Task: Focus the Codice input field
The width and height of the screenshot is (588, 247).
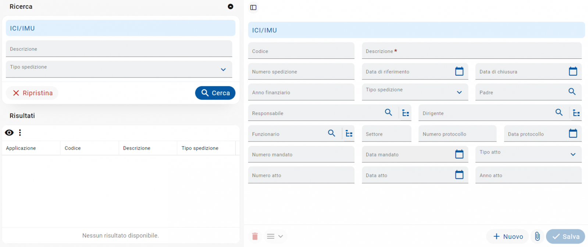Action: [x=301, y=51]
